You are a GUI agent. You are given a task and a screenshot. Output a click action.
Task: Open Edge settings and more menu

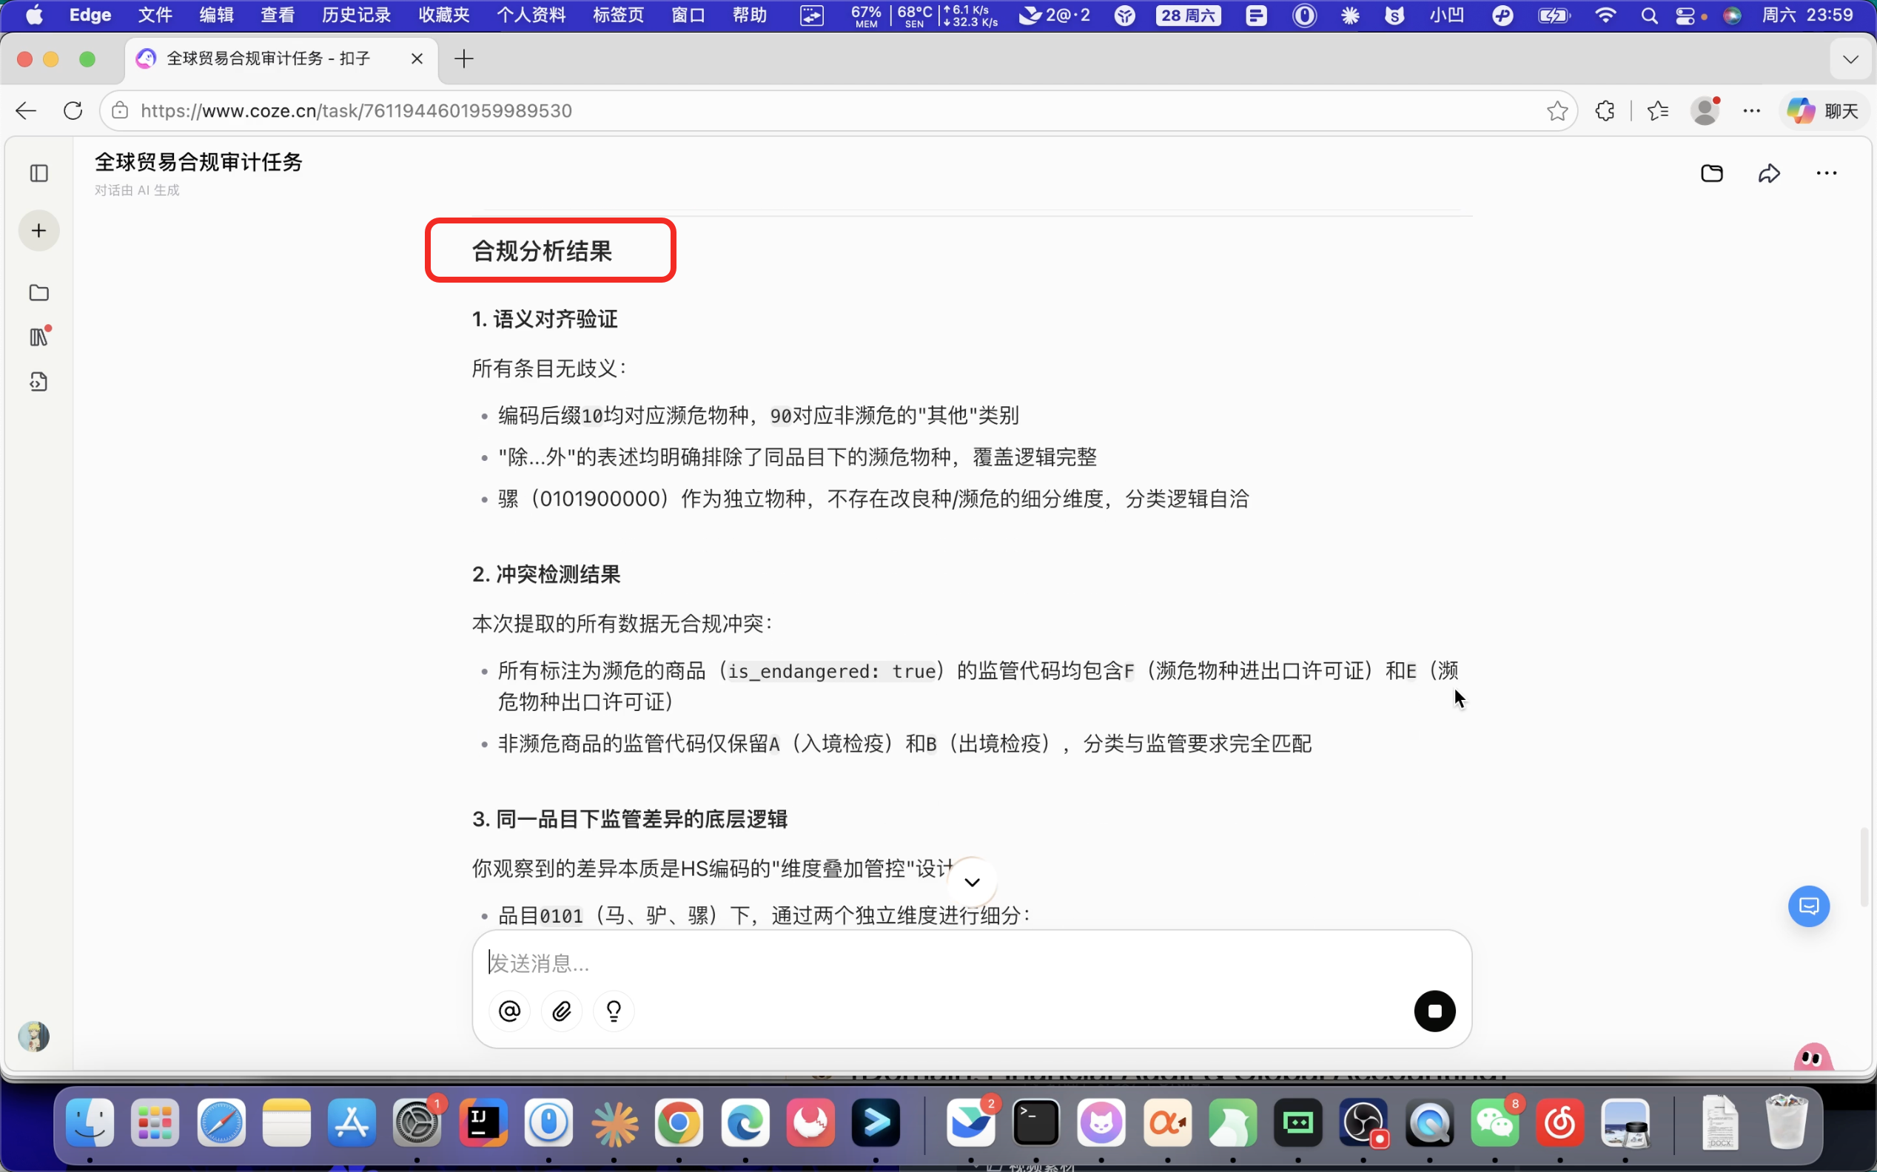(x=1751, y=111)
